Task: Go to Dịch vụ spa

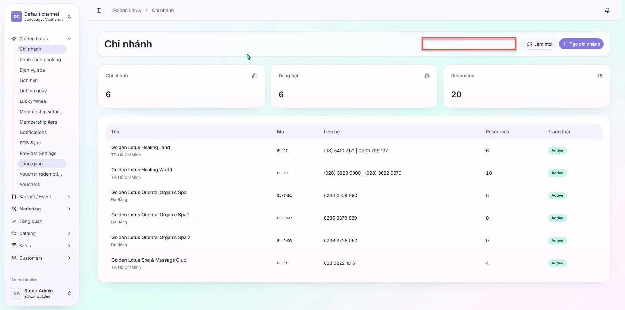Action: tap(42, 70)
